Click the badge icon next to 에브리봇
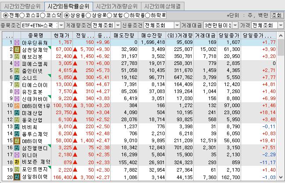Screen dimensions: 285x183 tap(17, 57)
